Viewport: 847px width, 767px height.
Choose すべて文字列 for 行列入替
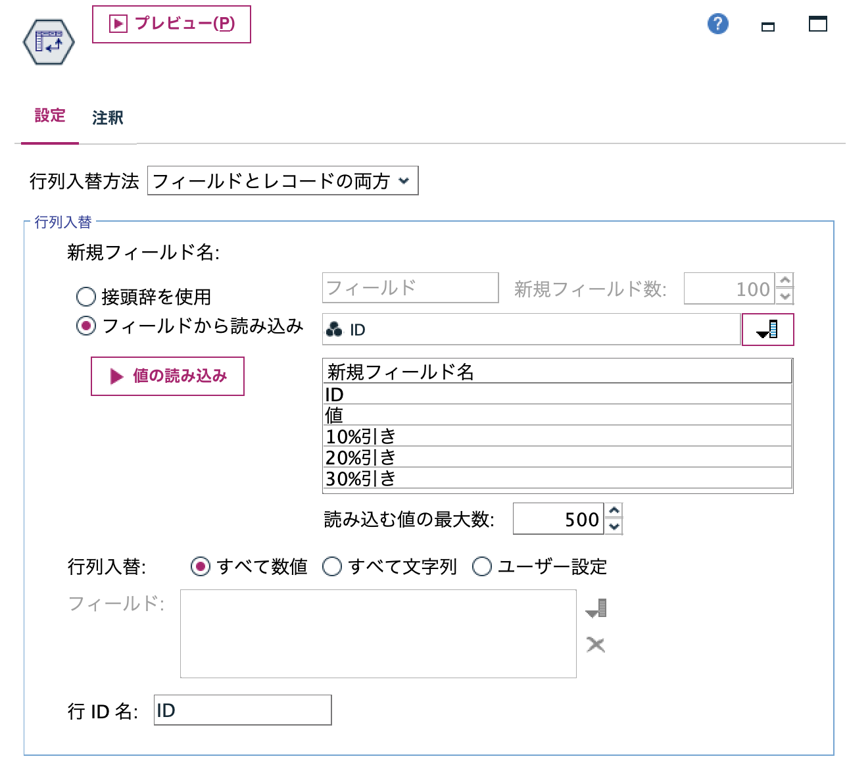tap(332, 566)
